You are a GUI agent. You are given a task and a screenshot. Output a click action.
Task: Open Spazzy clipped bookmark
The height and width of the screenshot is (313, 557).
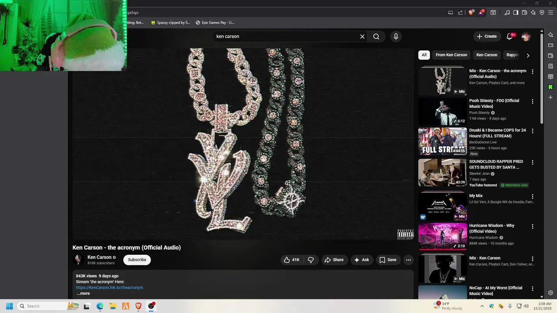[170, 23]
